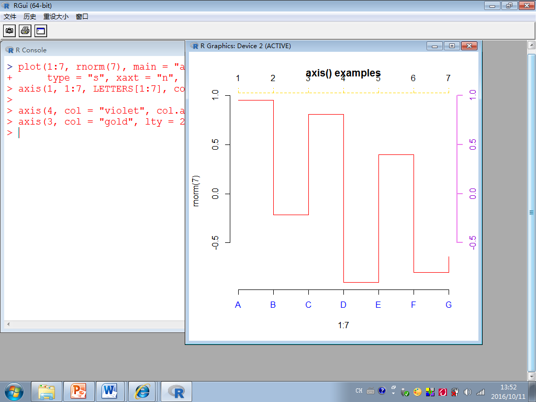Close the R Graphics Device 2 window
The height and width of the screenshot is (402, 536).
click(469, 46)
